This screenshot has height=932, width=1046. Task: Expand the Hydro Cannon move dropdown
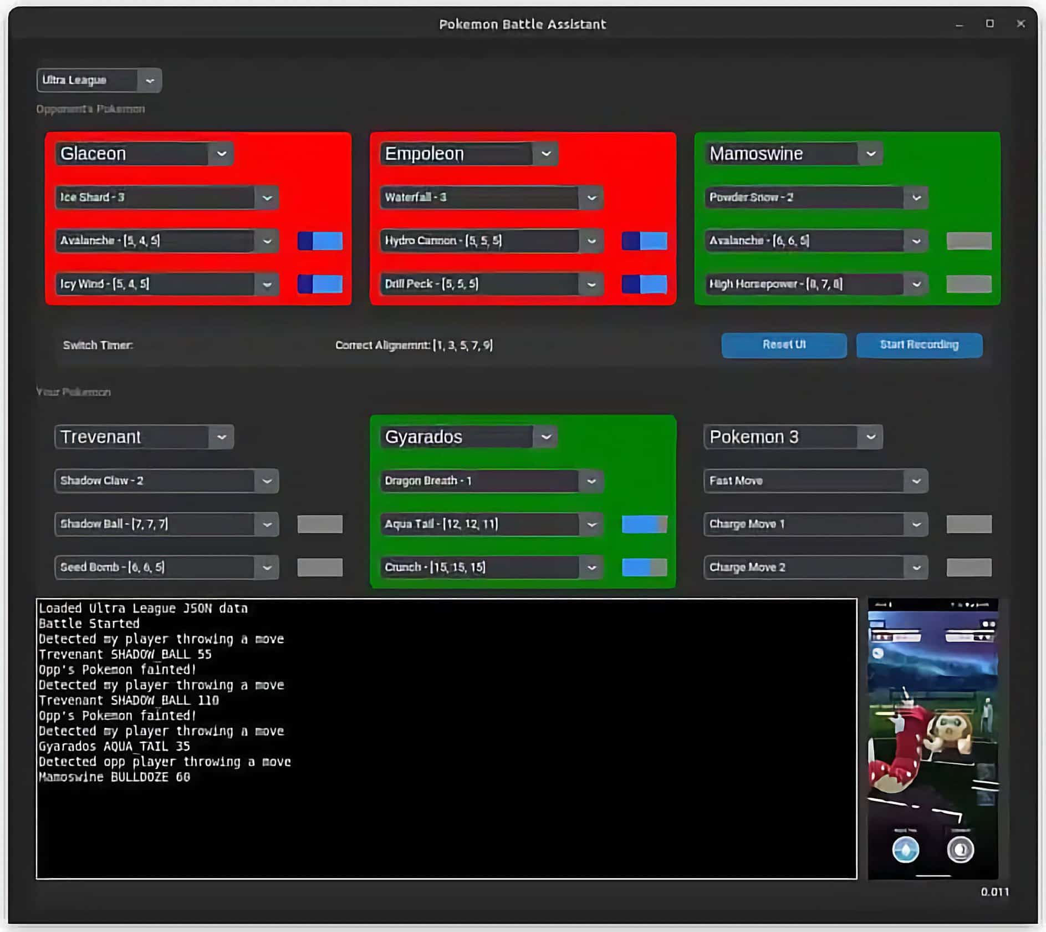[x=491, y=241]
